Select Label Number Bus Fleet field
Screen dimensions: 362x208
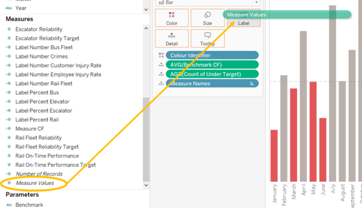[44, 47]
